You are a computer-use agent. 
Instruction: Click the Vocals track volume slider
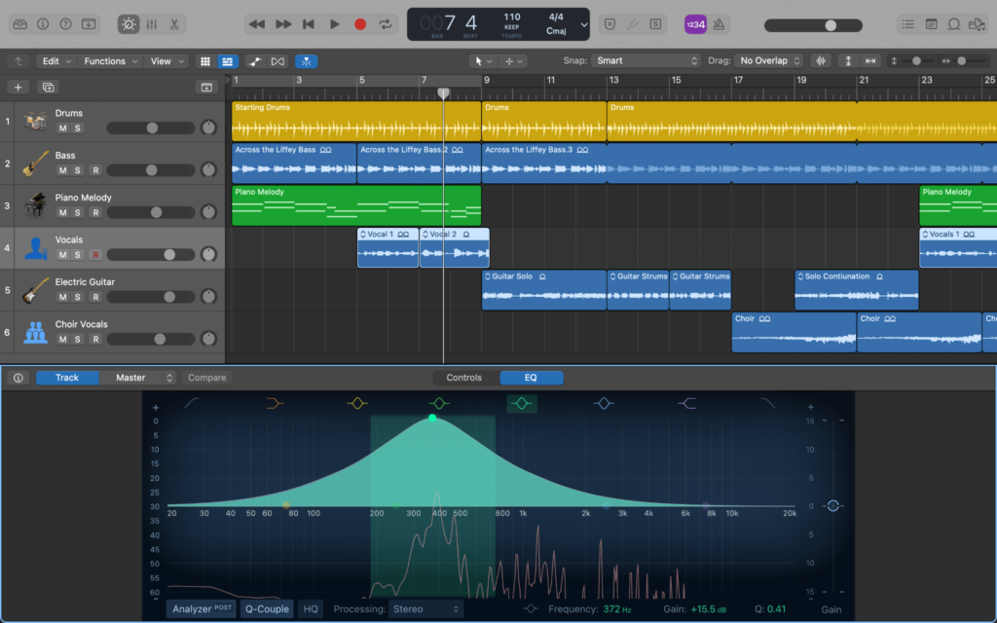click(x=151, y=255)
